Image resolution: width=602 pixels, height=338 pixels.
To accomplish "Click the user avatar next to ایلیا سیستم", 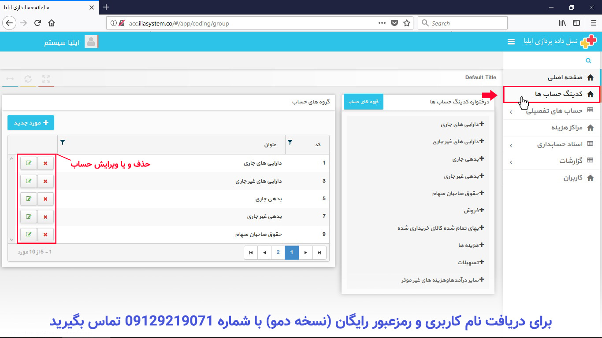I will [91, 41].
